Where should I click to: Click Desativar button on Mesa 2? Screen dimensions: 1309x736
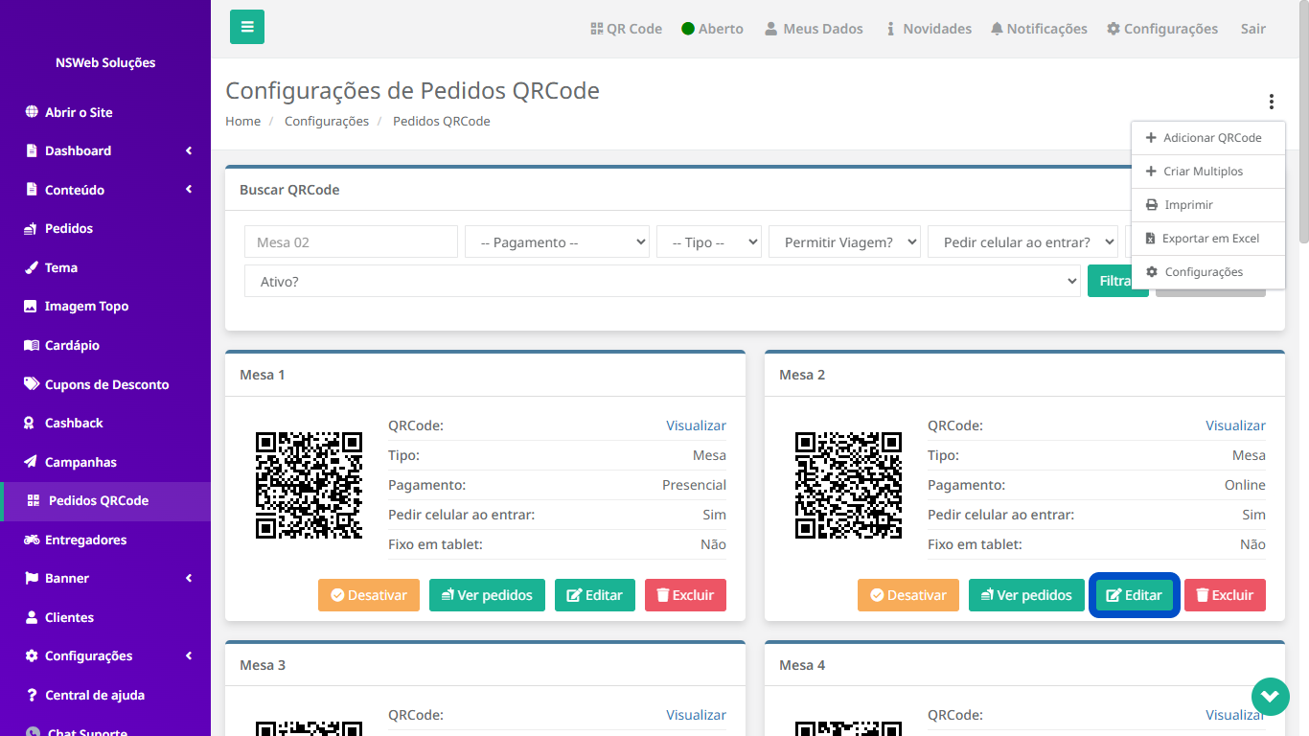(x=908, y=595)
